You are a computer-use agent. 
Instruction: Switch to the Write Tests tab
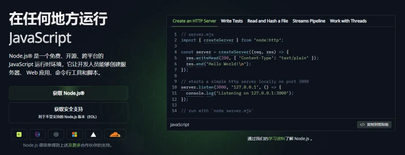click(x=232, y=21)
